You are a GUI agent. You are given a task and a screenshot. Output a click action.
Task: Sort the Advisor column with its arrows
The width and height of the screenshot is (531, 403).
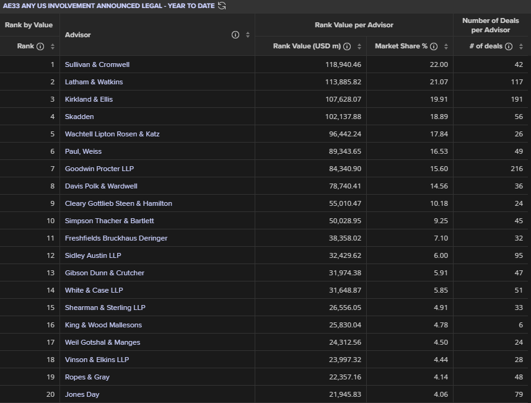click(x=248, y=35)
